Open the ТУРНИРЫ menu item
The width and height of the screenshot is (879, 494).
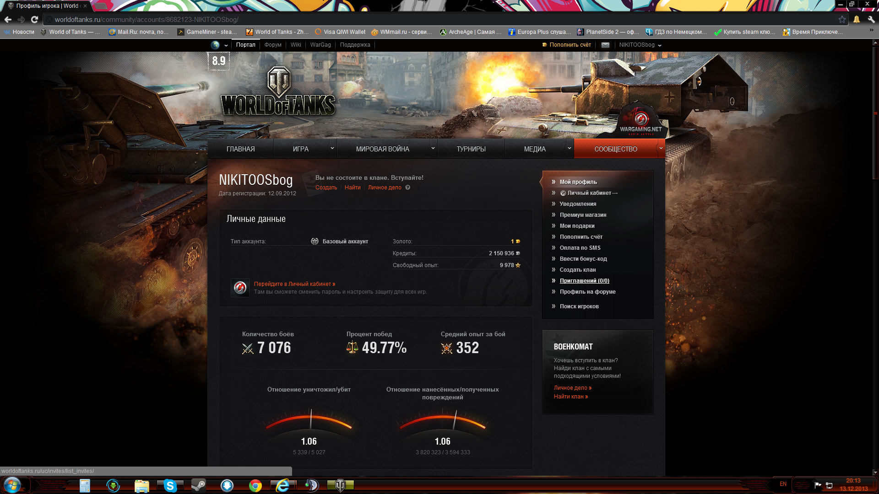(471, 149)
